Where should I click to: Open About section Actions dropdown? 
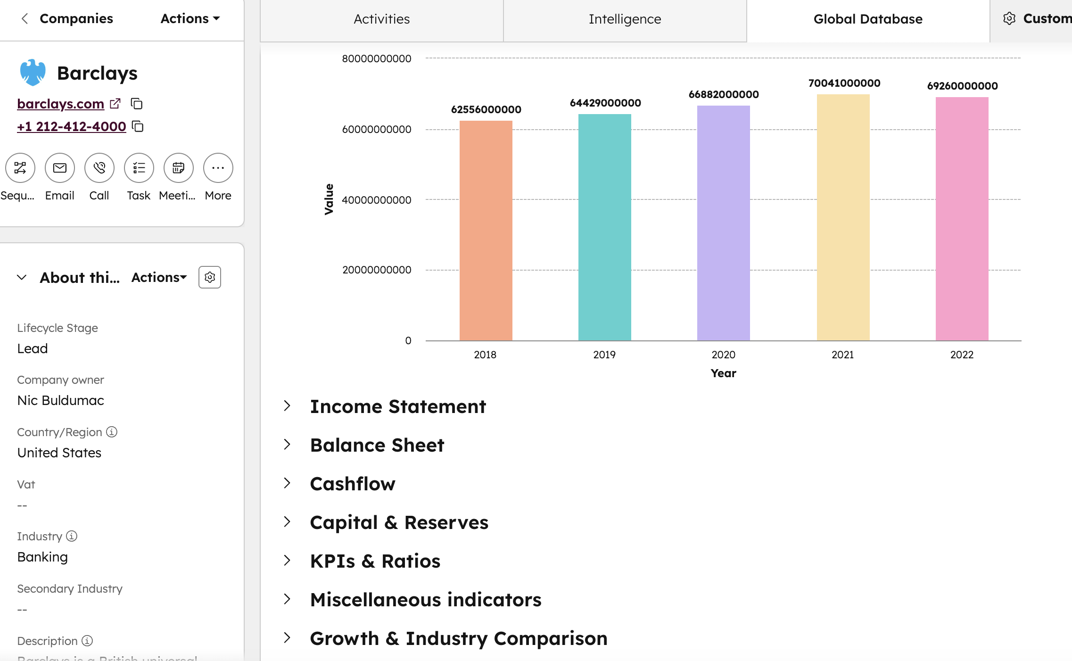pos(159,277)
